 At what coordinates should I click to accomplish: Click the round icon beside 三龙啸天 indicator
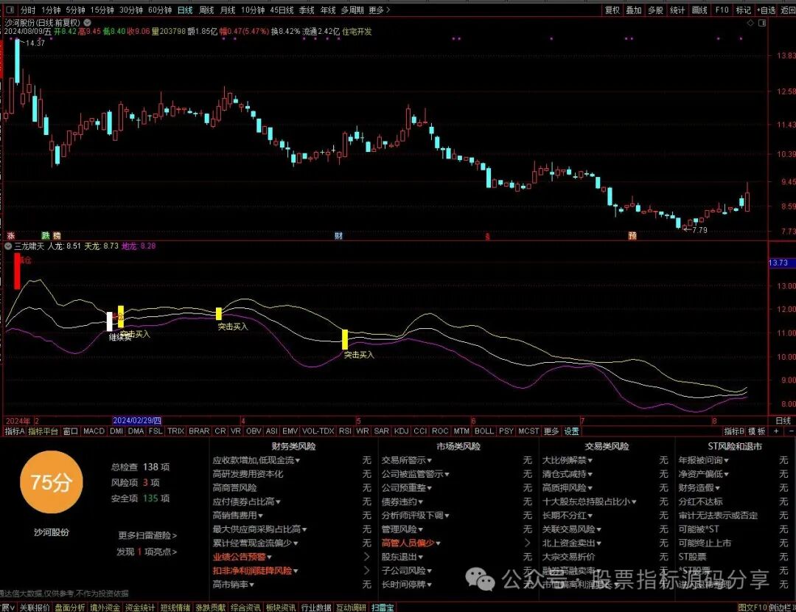tap(8, 246)
